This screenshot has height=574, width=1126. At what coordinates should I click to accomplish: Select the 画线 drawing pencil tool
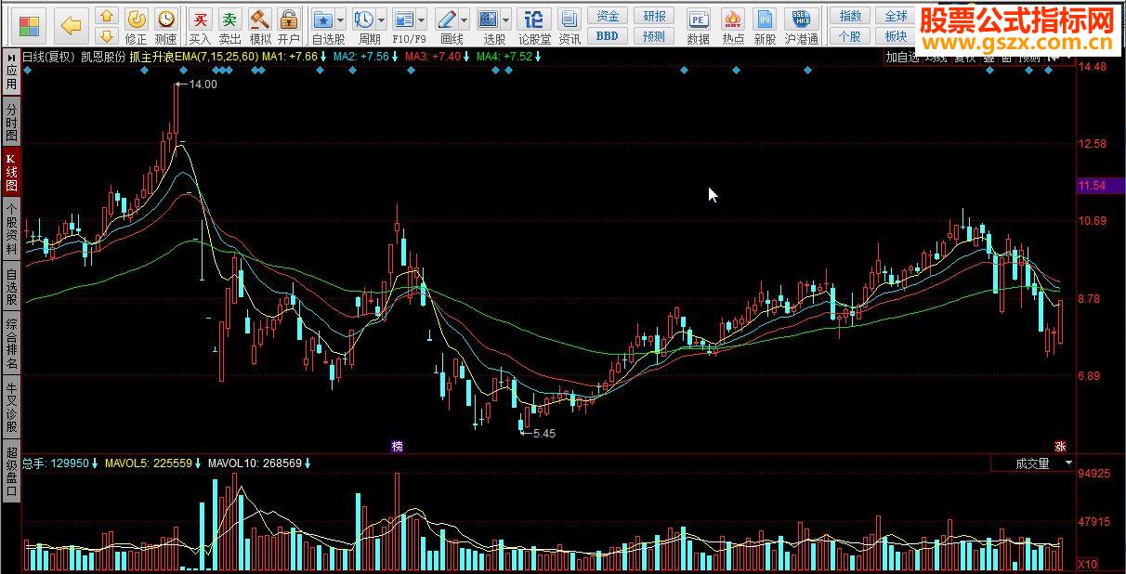click(x=447, y=19)
